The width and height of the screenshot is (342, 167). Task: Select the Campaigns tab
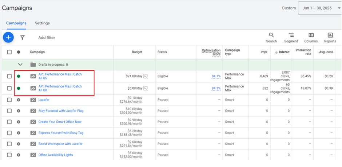tap(16, 23)
